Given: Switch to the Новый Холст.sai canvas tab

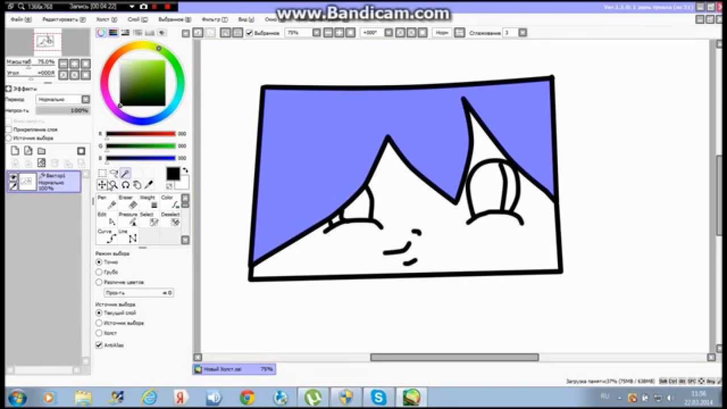Looking at the screenshot, I should 234,369.
